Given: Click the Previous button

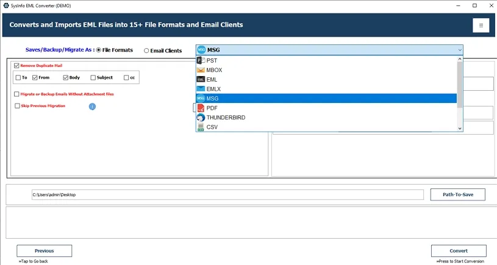Looking at the screenshot, I should pos(45,251).
